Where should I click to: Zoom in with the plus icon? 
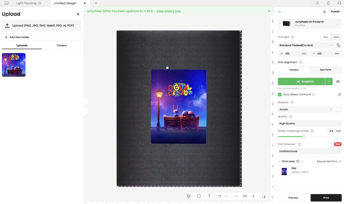tap(254, 196)
